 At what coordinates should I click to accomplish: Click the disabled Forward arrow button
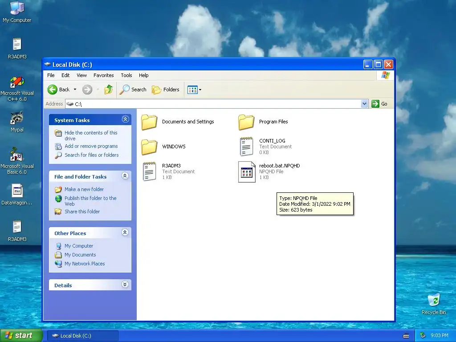pos(87,89)
